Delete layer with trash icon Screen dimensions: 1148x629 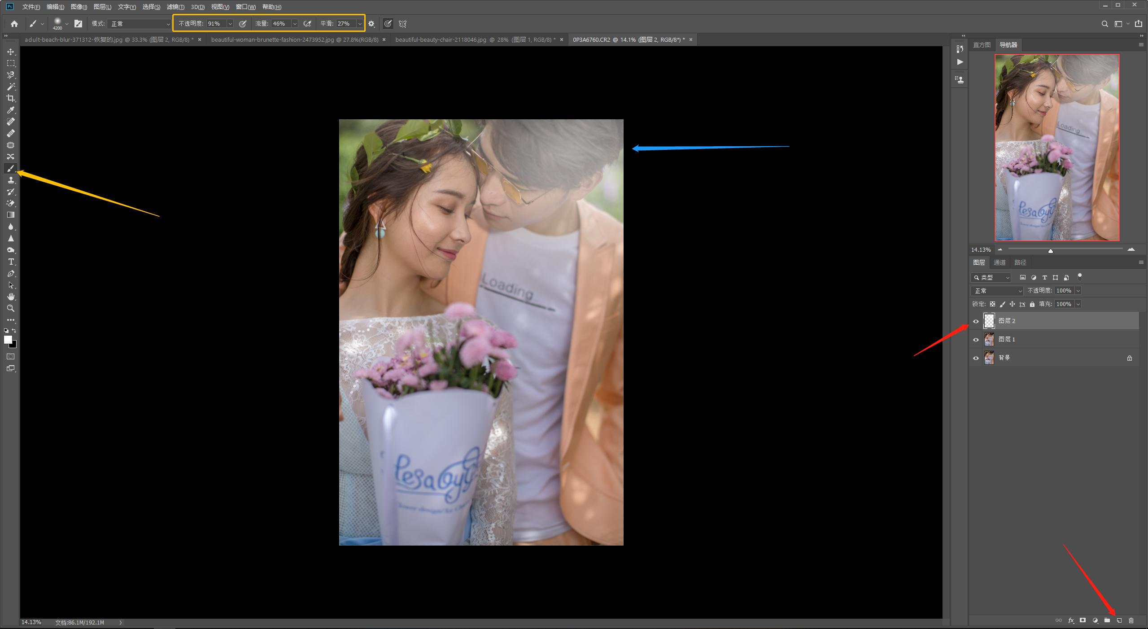(1131, 620)
